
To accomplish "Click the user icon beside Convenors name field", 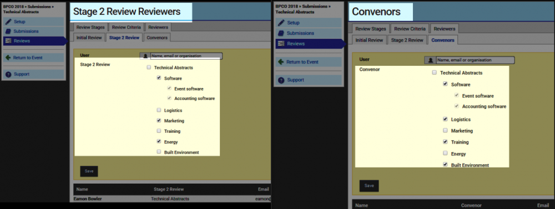I will coord(431,60).
